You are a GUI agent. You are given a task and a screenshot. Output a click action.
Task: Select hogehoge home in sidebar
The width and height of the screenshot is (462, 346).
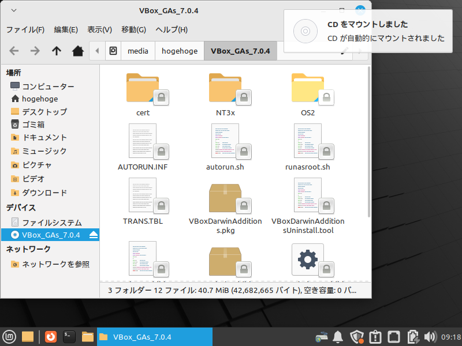tap(50, 99)
